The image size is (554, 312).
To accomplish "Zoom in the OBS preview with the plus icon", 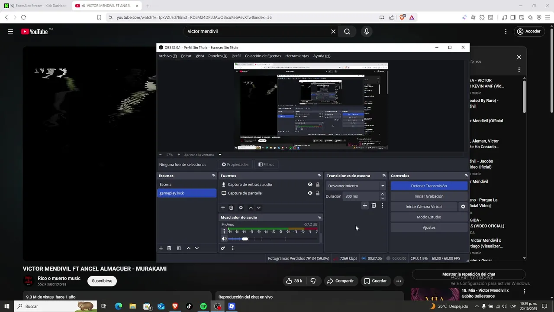I will point(179,155).
